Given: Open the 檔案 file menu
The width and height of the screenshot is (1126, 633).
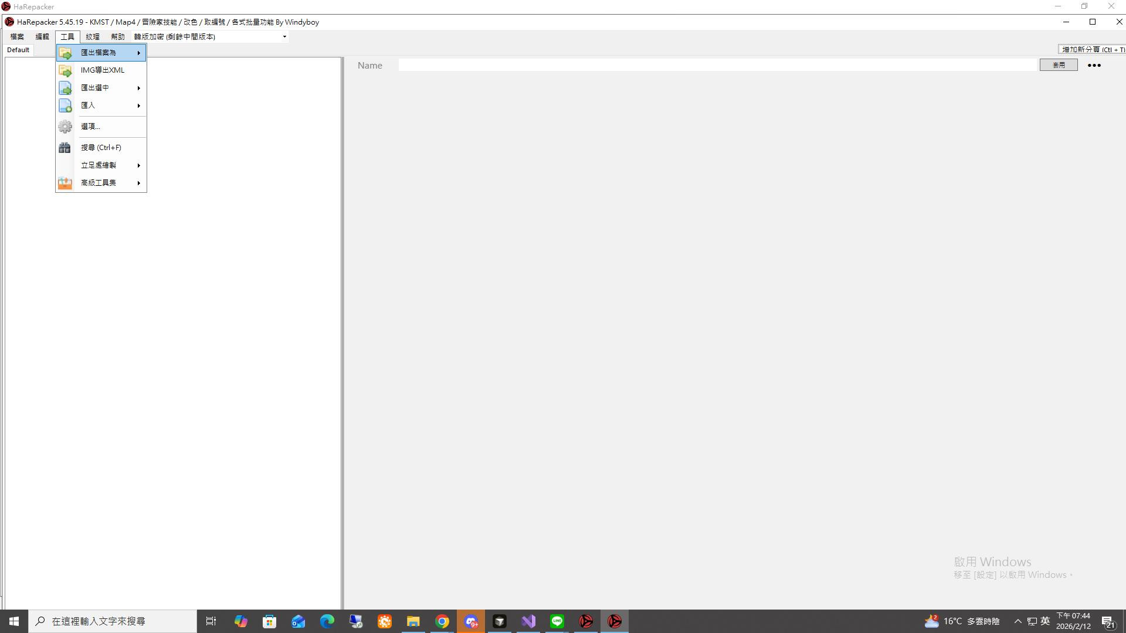Looking at the screenshot, I should pyautogui.click(x=17, y=36).
